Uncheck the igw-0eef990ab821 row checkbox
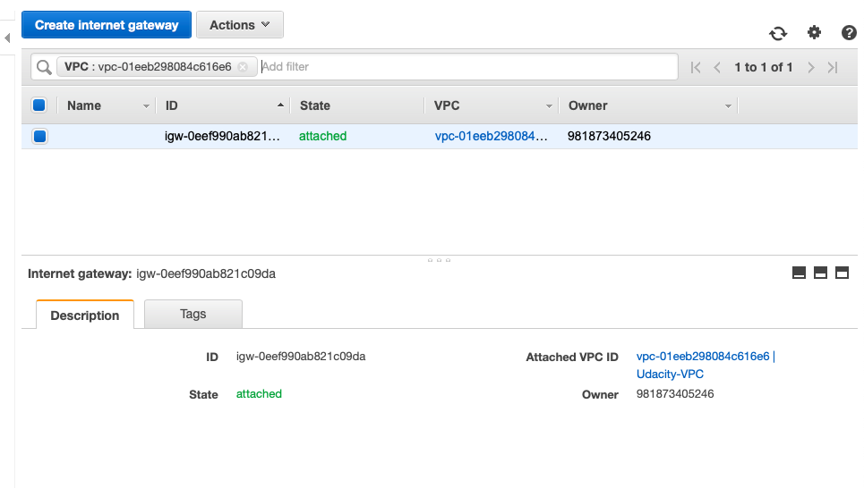Image resolution: width=864 pixels, height=488 pixels. (39, 137)
